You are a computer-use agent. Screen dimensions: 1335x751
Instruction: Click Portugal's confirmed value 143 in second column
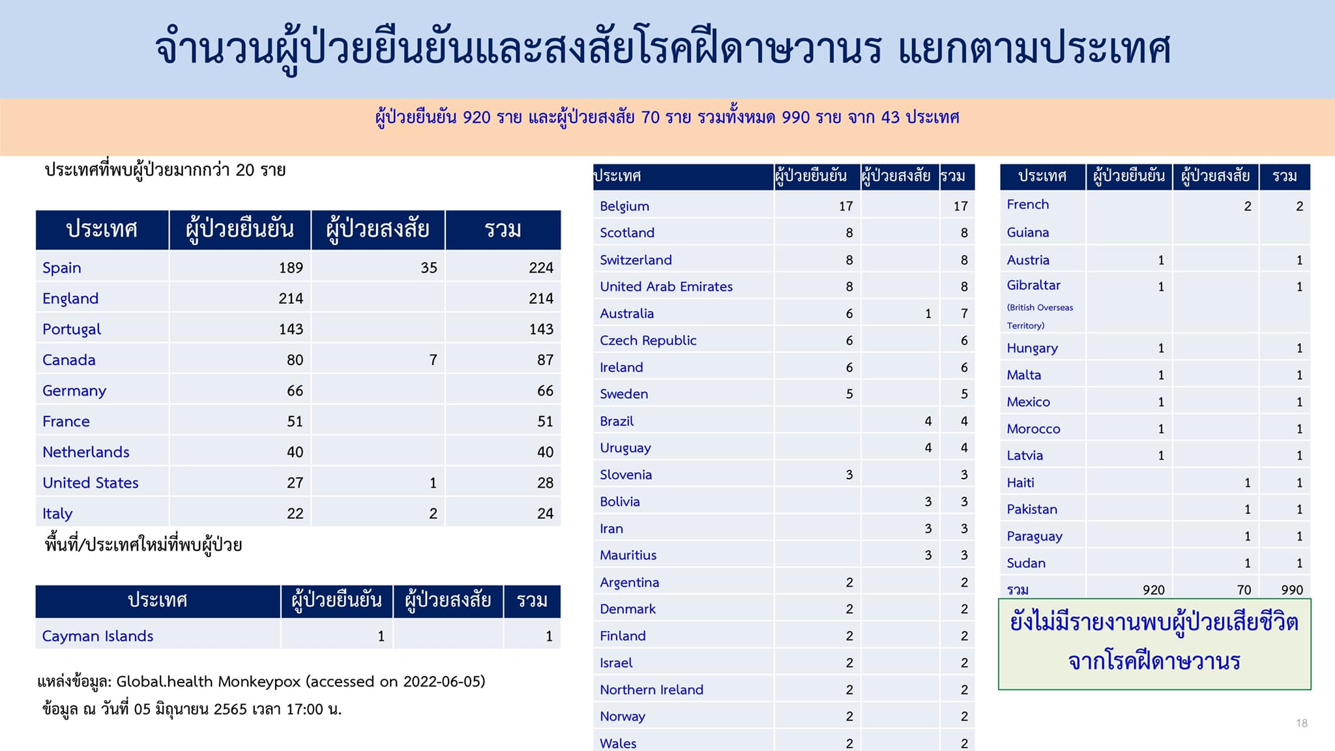291,329
